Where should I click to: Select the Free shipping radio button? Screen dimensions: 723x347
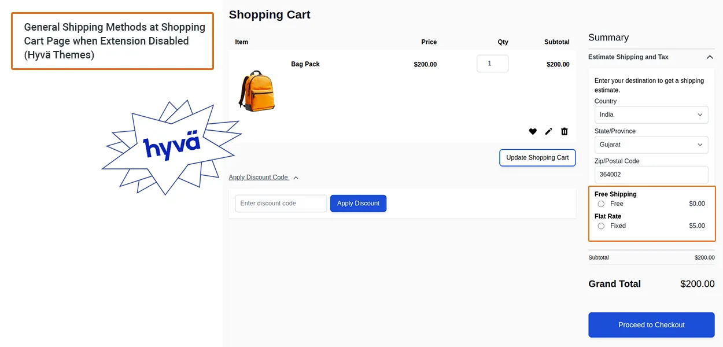(x=601, y=204)
